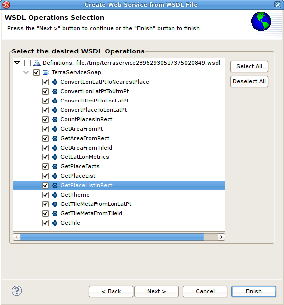
Task: Click the gear icon beside GetLatLonMetrics
Action: (55, 157)
